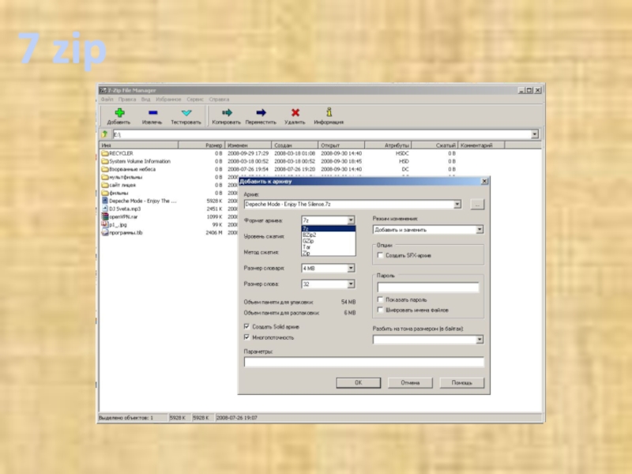Open the Режим изменения dropdown
Viewport: 632px width, 474px height.
tap(480, 230)
